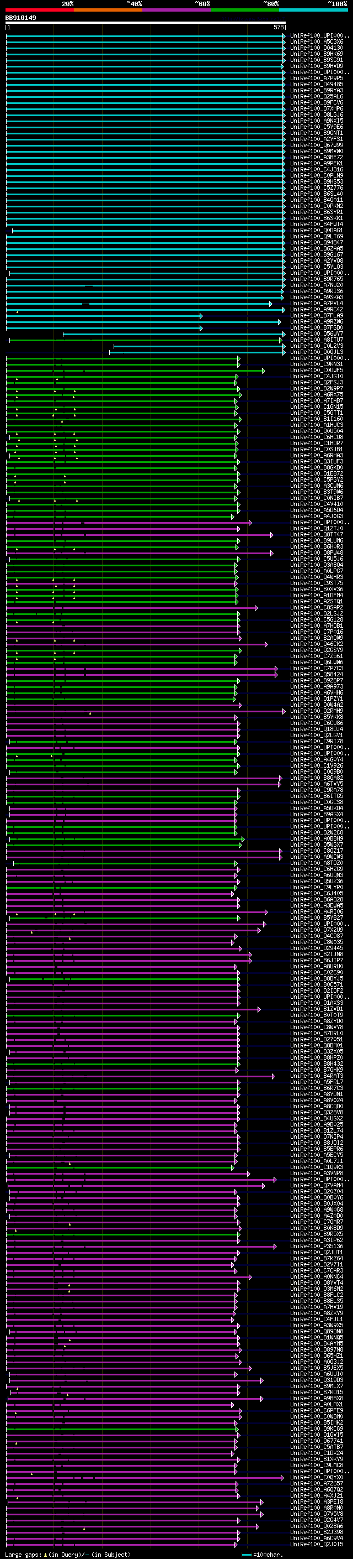
Task: Click the orange ~40% identity color bar
Action: pos(108,10)
